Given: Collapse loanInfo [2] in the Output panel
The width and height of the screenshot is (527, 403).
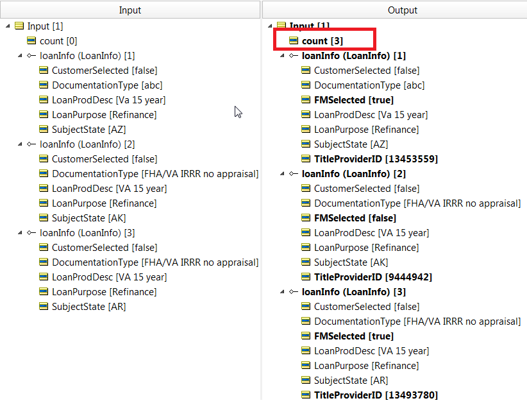Looking at the screenshot, I should pyautogui.click(x=282, y=173).
